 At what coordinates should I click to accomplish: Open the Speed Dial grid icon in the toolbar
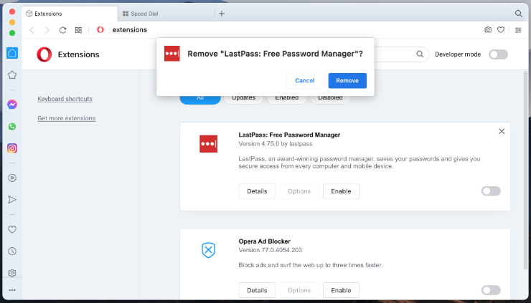click(78, 30)
